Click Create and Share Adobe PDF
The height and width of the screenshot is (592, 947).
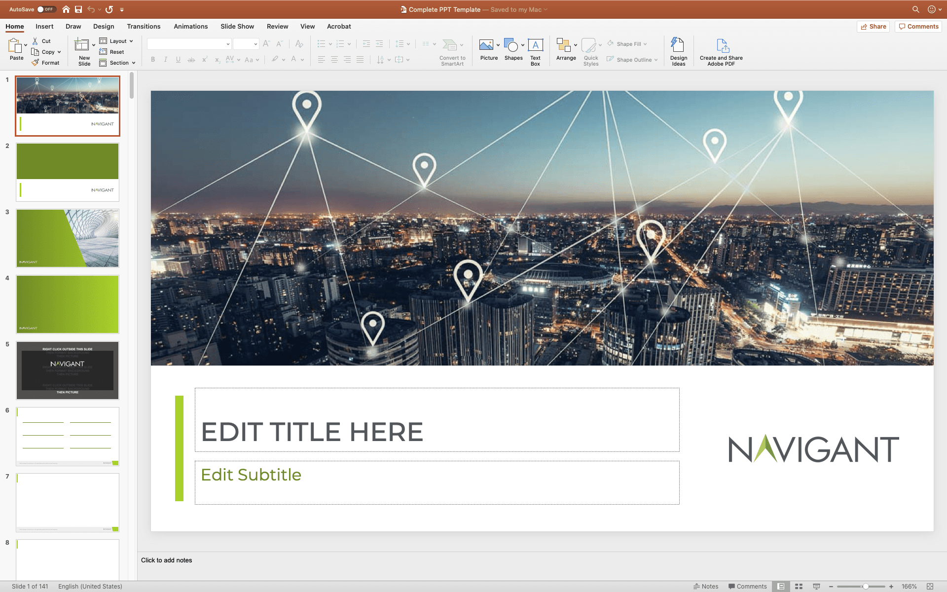pos(721,45)
